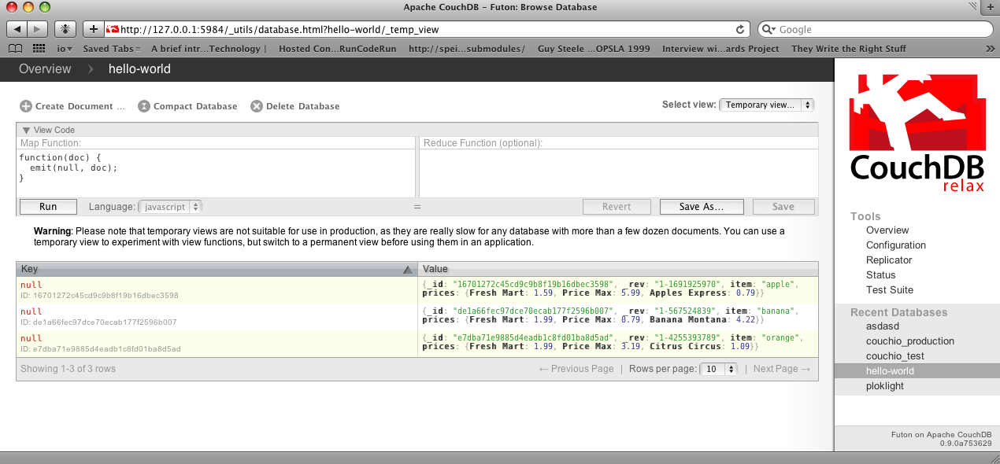
Task: Click the Compact Database icon
Action: (144, 106)
